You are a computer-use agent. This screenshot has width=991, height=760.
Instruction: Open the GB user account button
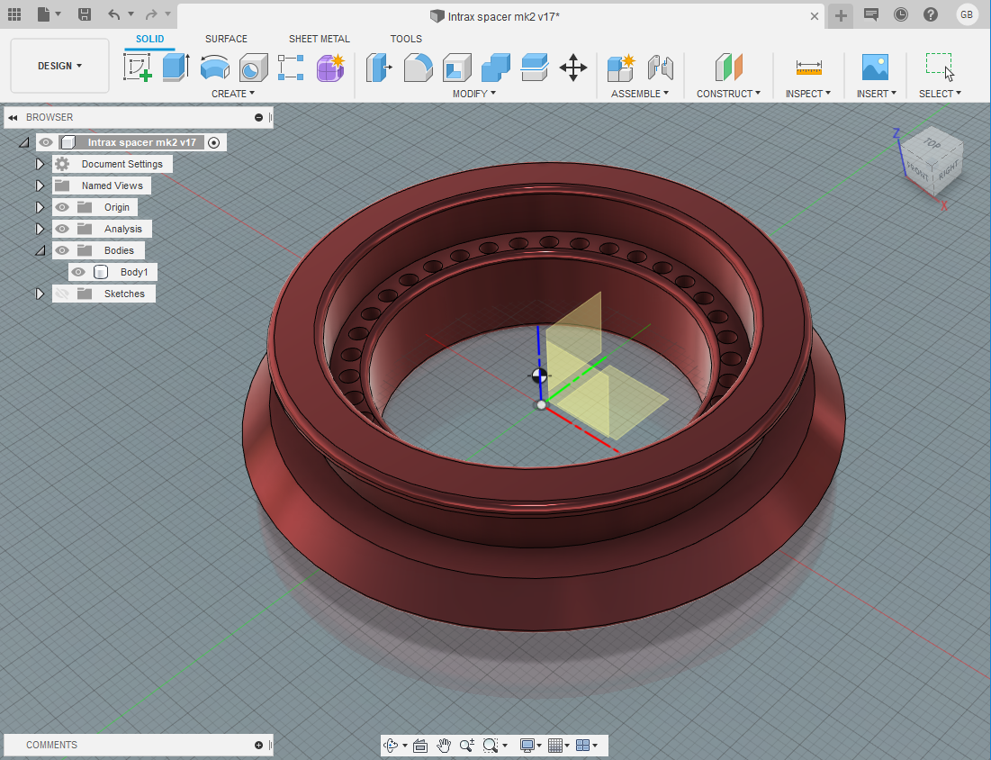tap(967, 14)
